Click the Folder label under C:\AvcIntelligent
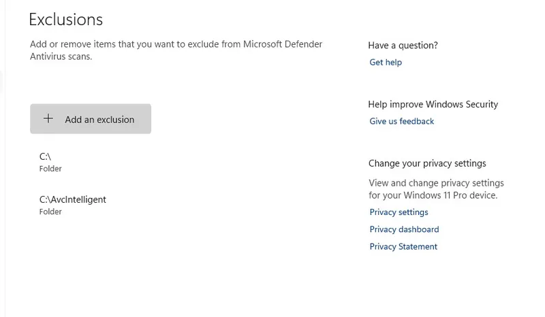Image resolution: width=545 pixels, height=317 pixels. [50, 212]
